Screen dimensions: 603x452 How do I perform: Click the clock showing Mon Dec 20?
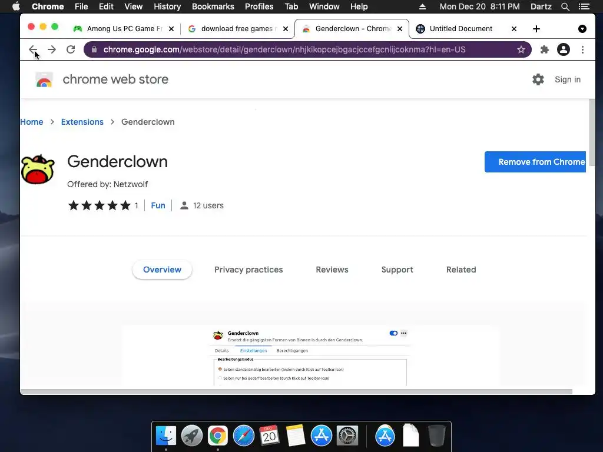pos(479,6)
